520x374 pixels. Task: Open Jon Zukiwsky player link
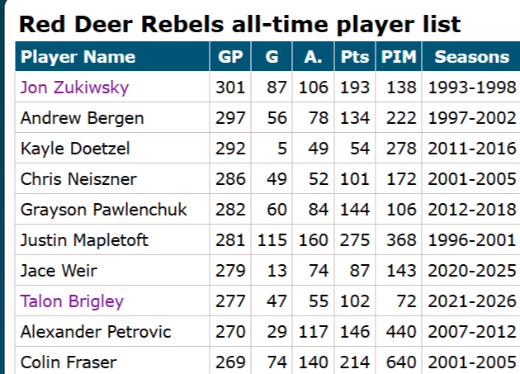(74, 88)
